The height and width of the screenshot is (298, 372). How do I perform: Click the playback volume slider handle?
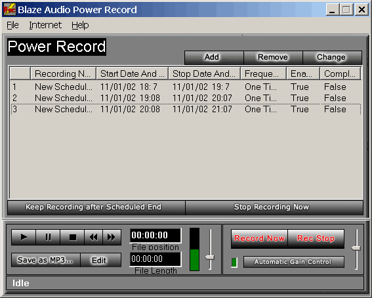pyautogui.click(x=210, y=257)
